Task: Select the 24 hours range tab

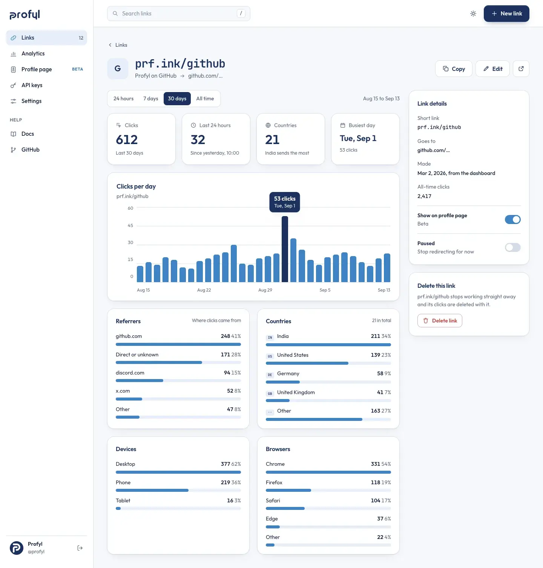Action: point(123,98)
